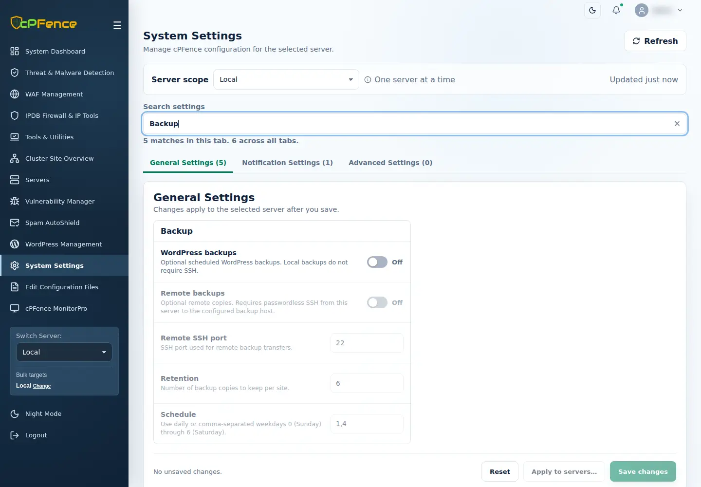Click the Servers stack icon
Image resolution: width=701 pixels, height=487 pixels.
click(x=15, y=180)
